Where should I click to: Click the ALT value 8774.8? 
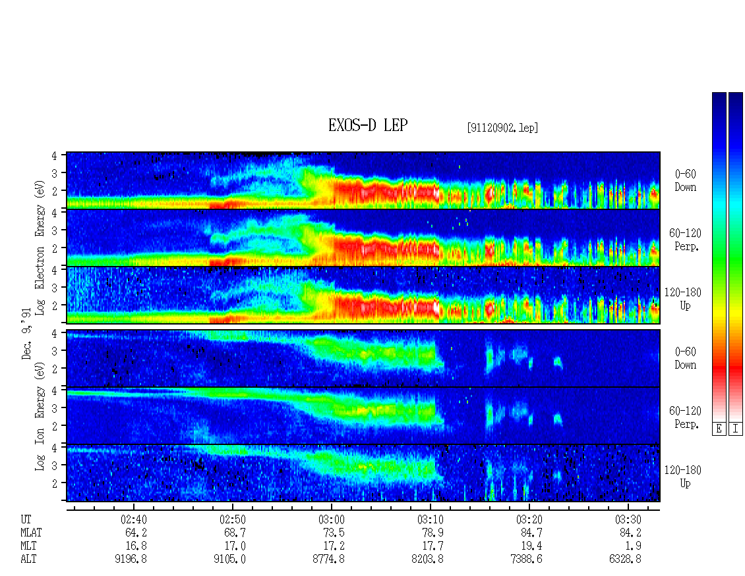(329, 559)
